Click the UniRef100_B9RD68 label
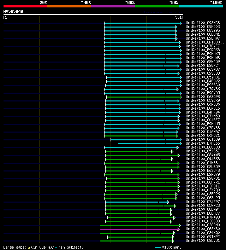Screen dimensions: 226x250 point(203,50)
